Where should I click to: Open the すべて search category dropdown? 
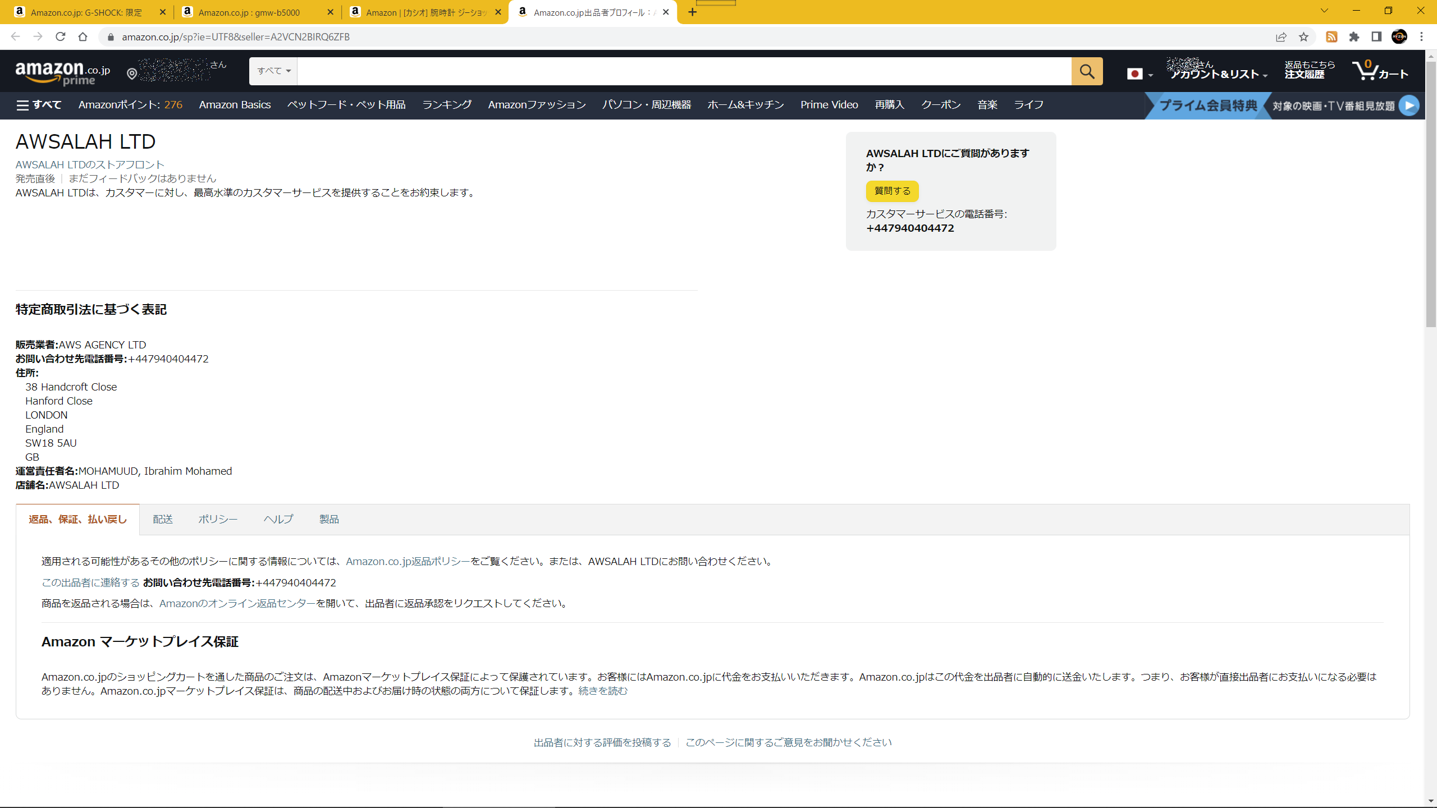[273, 71]
